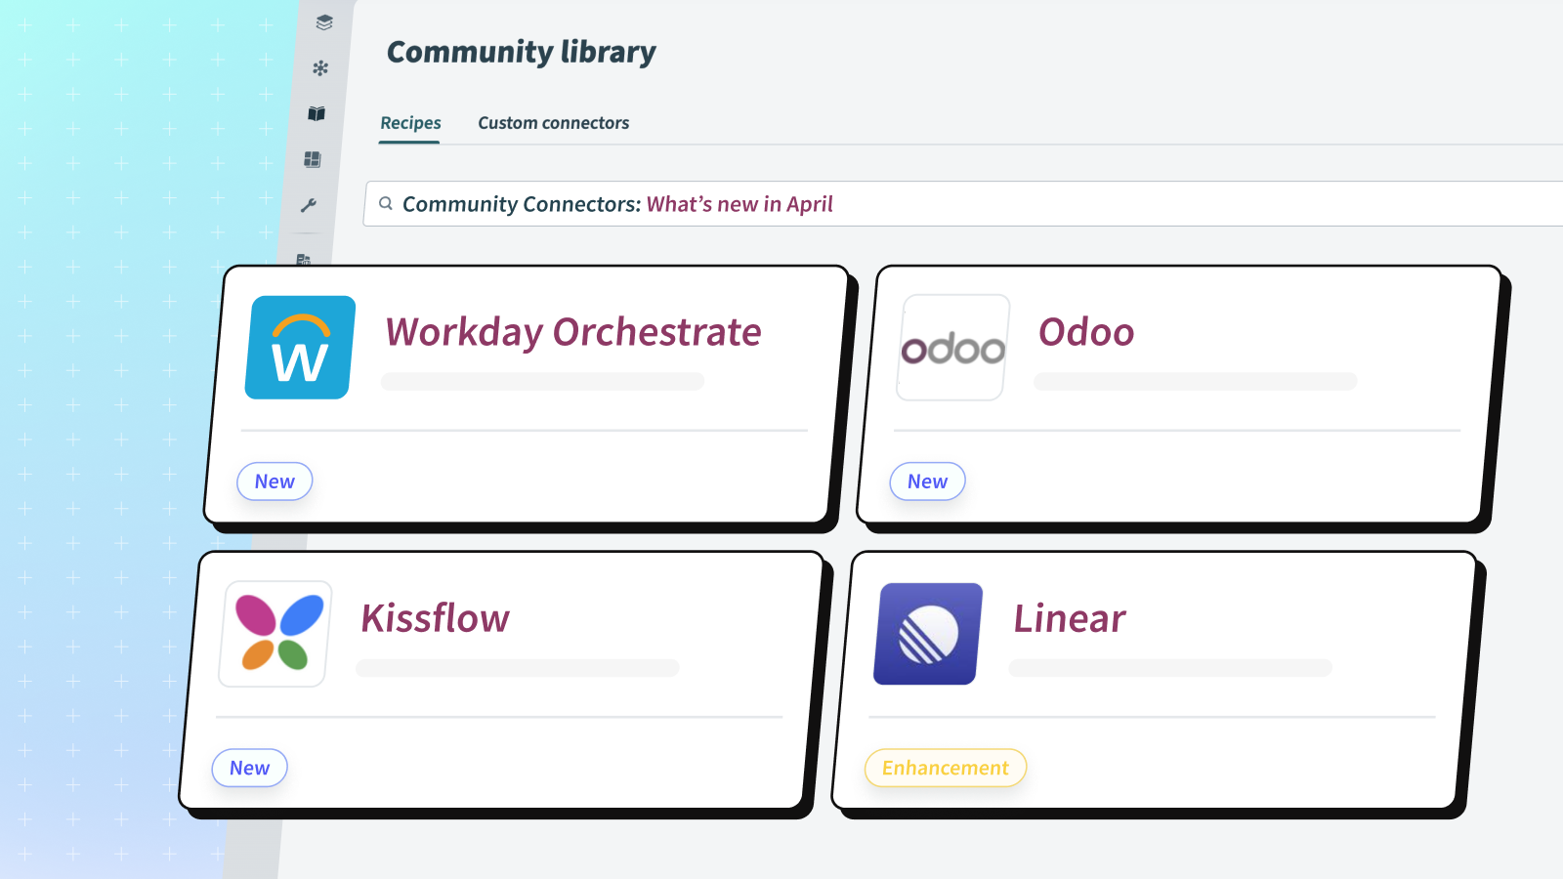Open the book library sidebar icon
The height and width of the screenshot is (879, 1563).
pyautogui.click(x=317, y=114)
